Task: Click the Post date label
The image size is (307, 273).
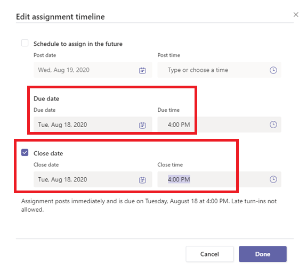Action: point(45,55)
